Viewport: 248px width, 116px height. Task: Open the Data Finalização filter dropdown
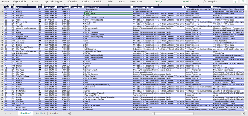point(69,7)
